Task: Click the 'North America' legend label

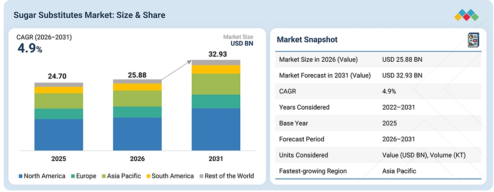Action: [x=44, y=176]
